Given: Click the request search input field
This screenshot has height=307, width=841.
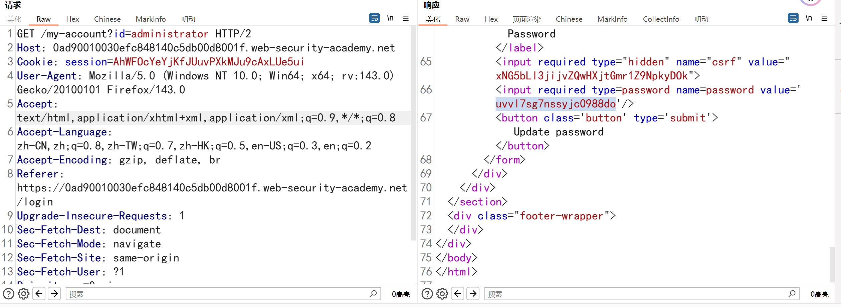Looking at the screenshot, I should tap(217, 294).
